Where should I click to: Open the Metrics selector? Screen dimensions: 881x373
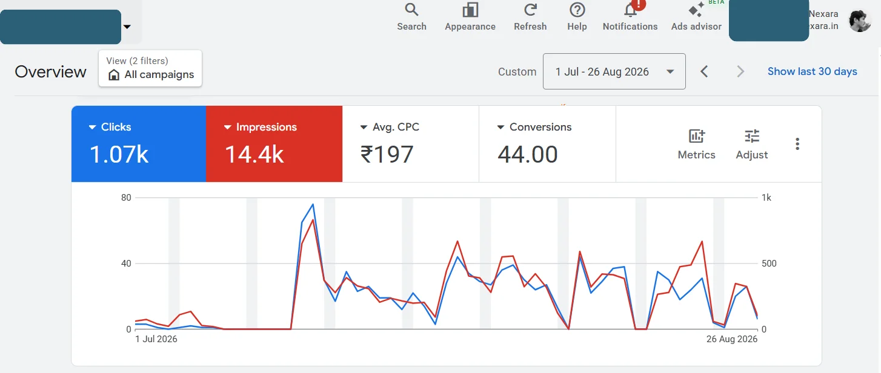coord(696,144)
